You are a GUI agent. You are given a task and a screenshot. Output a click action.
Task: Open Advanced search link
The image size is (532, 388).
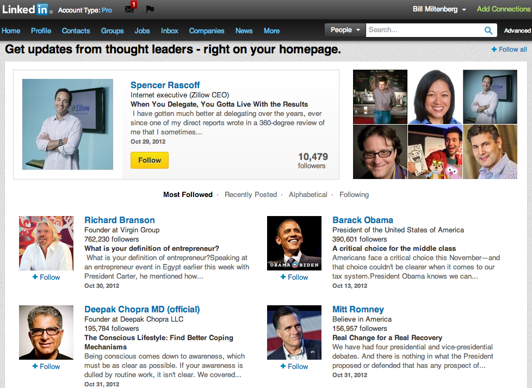pos(517,30)
